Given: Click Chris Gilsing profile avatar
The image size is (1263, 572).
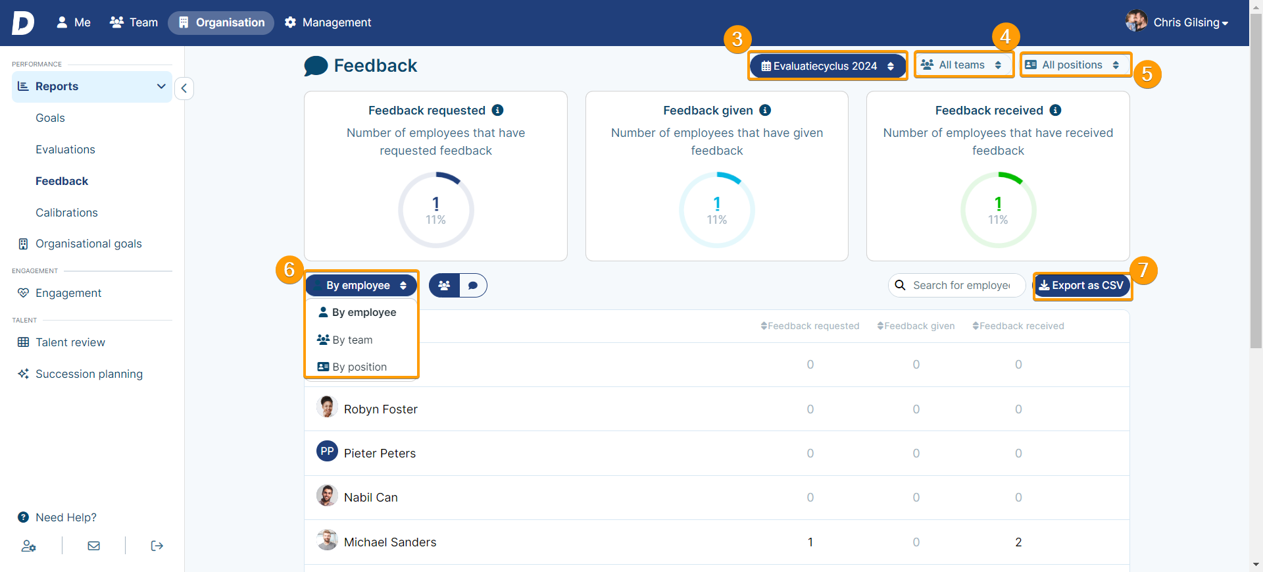Looking at the screenshot, I should click(x=1136, y=21).
